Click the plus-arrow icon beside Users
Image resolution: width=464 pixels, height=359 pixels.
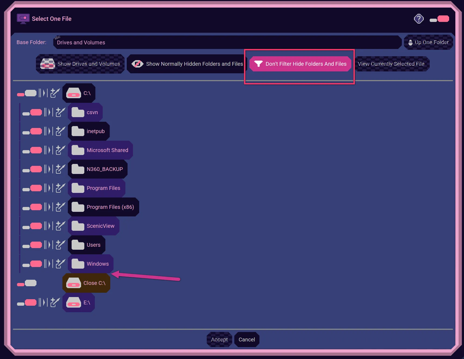(x=61, y=245)
